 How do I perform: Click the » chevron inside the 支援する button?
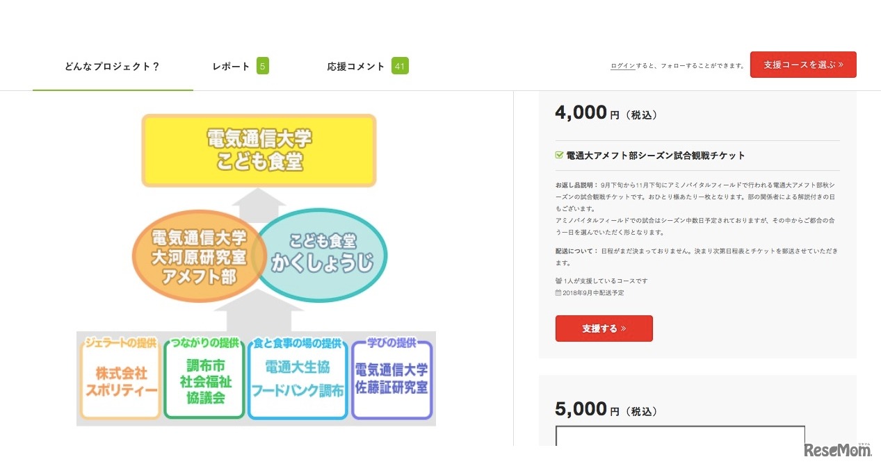click(x=623, y=328)
